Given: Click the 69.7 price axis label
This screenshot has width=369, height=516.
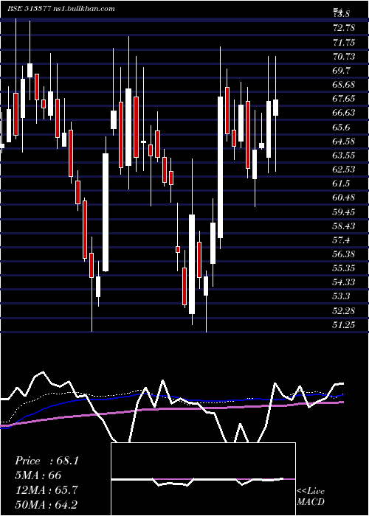Looking at the screenshot, I should (x=342, y=71).
